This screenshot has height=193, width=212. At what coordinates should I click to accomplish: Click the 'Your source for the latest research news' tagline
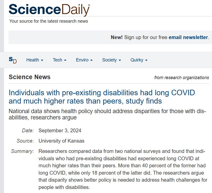[x=49, y=21]
